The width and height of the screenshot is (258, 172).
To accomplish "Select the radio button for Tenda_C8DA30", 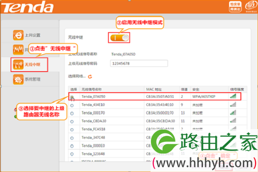I will (72, 122).
